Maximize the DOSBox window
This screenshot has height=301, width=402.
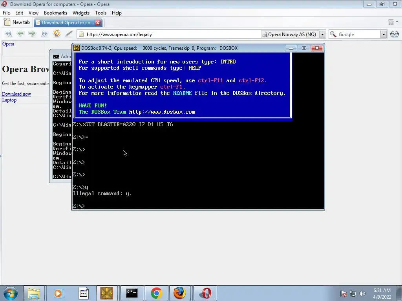pyautogui.click(x=304, y=48)
